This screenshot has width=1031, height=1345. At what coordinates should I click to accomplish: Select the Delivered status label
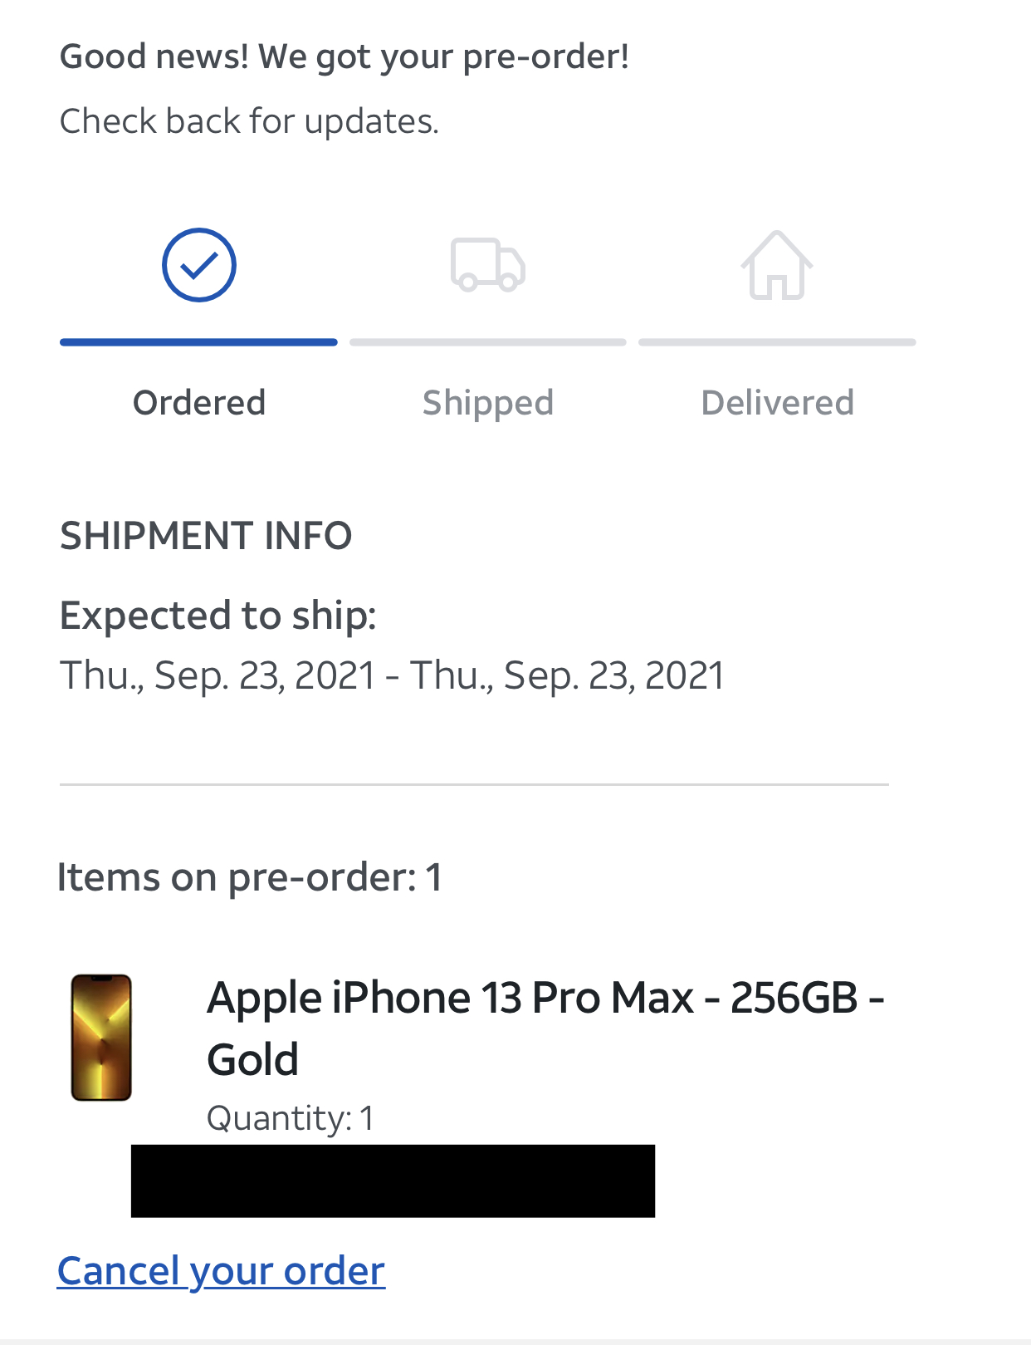point(778,403)
